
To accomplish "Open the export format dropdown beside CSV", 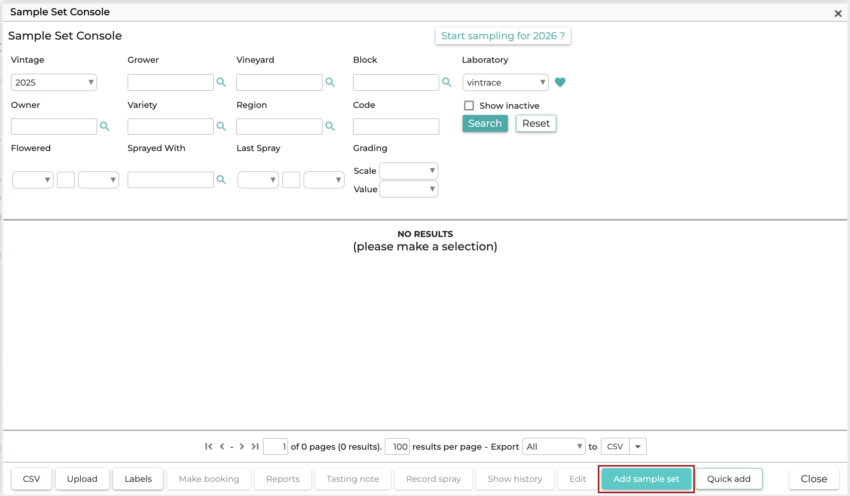I will point(637,447).
